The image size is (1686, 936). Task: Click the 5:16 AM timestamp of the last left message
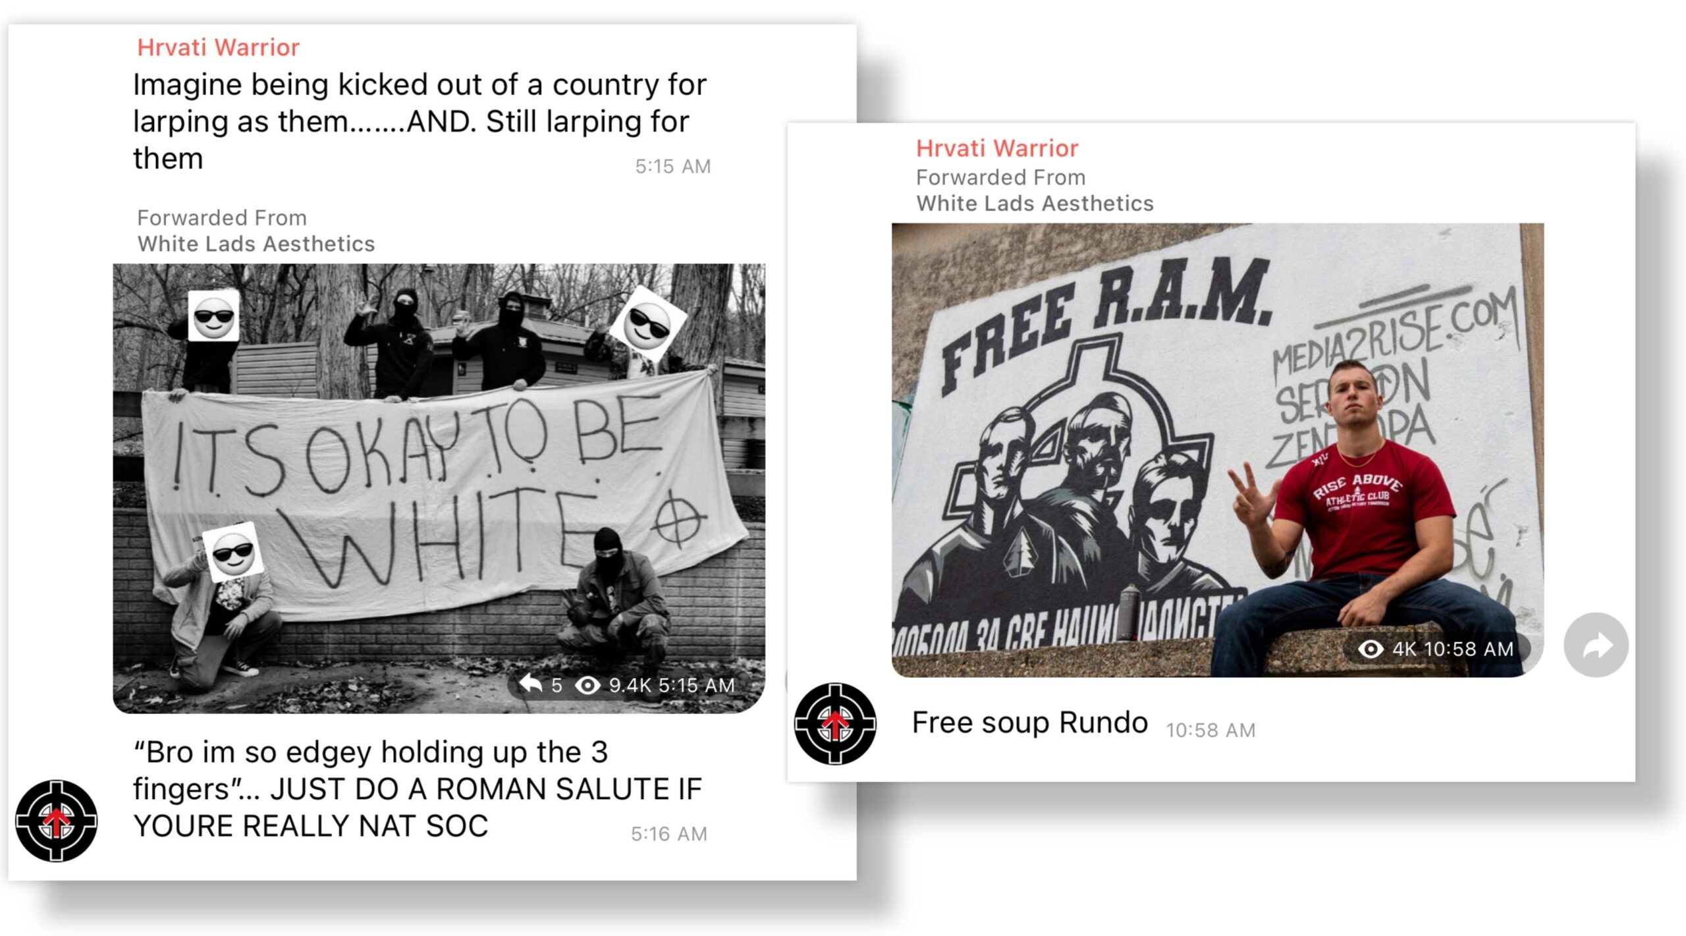(669, 834)
